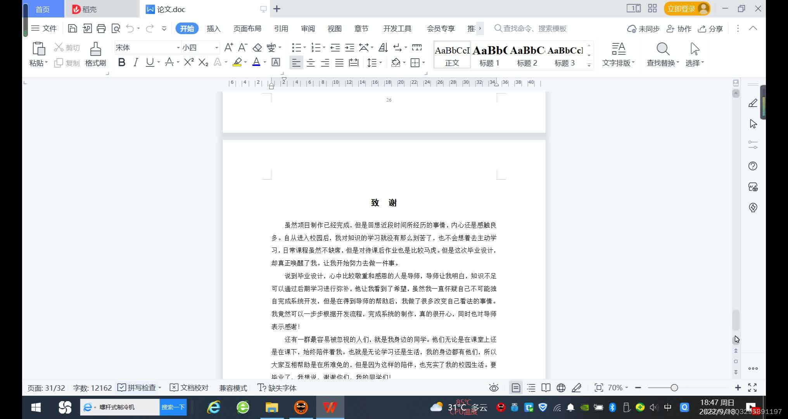Screen dimensions: 788x419
Task: Expand bullet list options arrow
Action: coord(305,48)
